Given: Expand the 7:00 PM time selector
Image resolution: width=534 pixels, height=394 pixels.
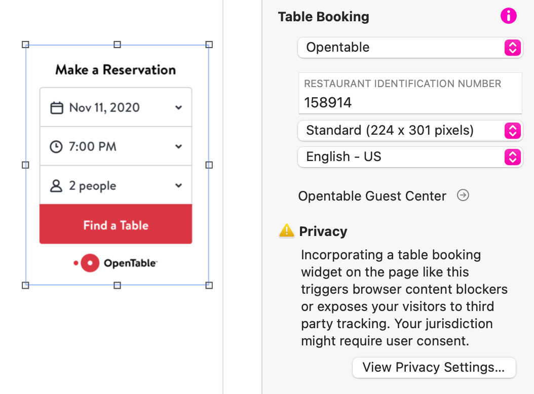Looking at the screenshot, I should 178,147.
